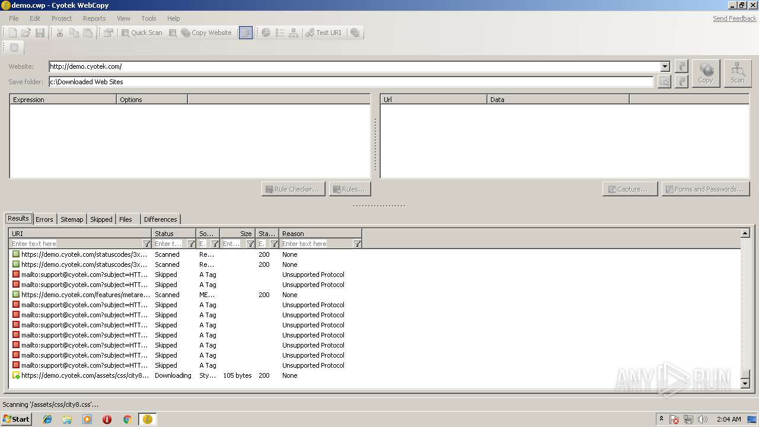This screenshot has width=759, height=427.
Task: Click the Open project folder icon
Action: pyautogui.click(x=26, y=33)
